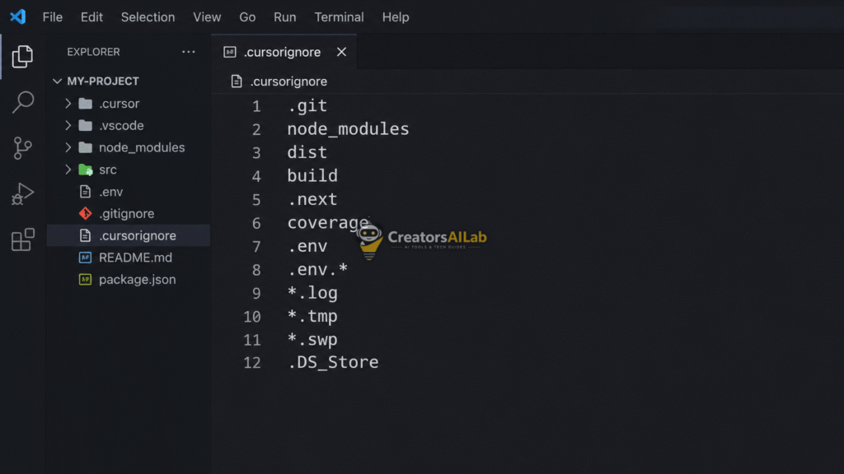This screenshot has width=844, height=474.
Task: Click the VS Code logo icon
Action: [x=18, y=16]
